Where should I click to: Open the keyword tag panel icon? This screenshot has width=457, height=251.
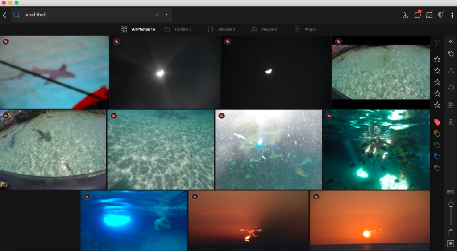pyautogui.click(x=451, y=53)
